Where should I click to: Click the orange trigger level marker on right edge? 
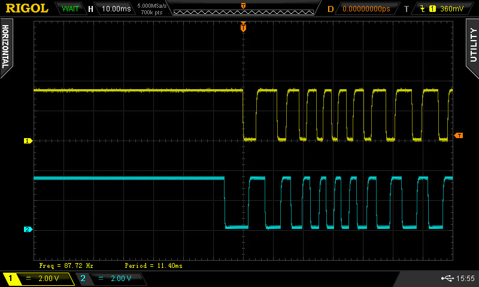click(x=459, y=136)
